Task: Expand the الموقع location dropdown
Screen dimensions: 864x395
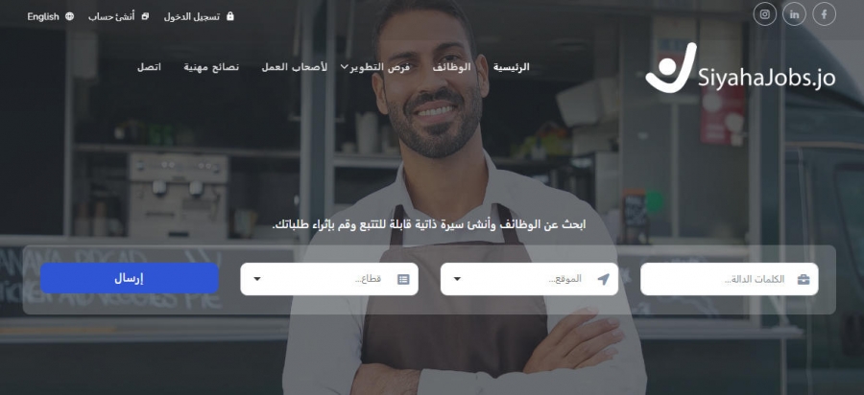Action: pos(457,279)
